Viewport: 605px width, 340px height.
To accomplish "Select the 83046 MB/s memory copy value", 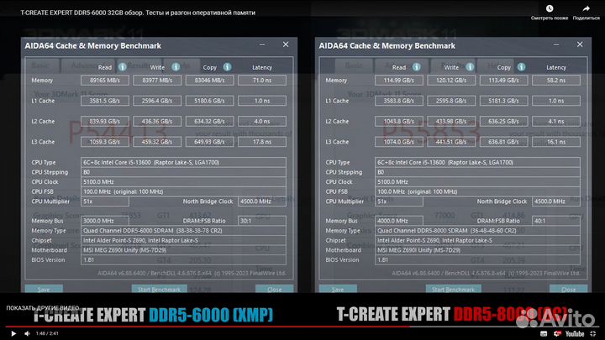I will point(209,81).
